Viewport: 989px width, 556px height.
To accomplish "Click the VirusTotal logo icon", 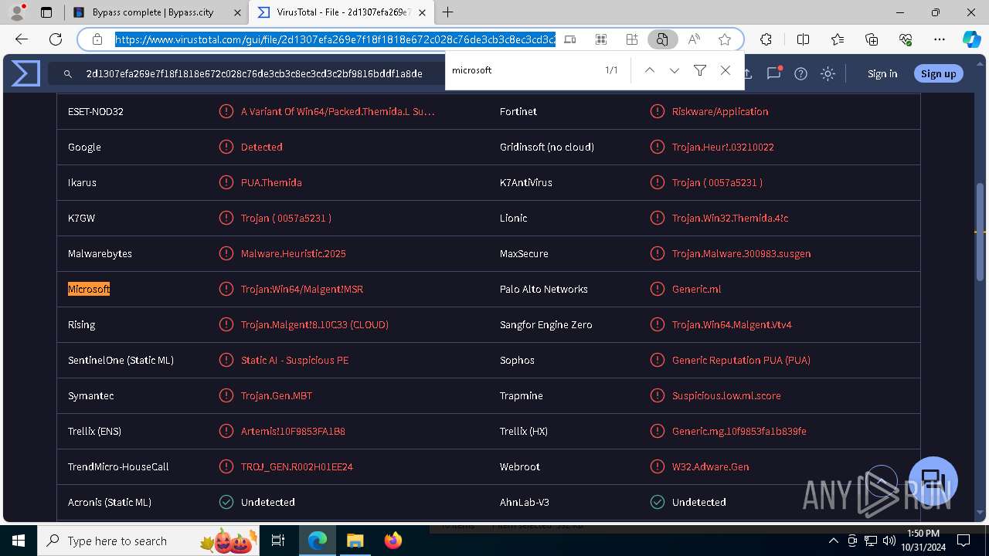I will 25,73.
